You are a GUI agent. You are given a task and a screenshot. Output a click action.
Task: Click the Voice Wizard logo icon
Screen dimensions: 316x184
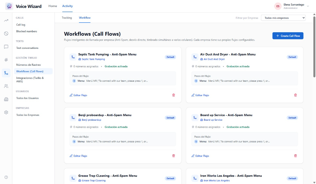pos(9,6)
